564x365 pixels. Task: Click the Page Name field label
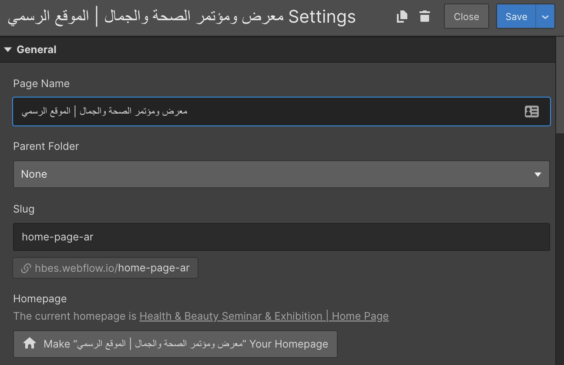tap(41, 84)
